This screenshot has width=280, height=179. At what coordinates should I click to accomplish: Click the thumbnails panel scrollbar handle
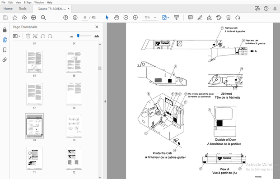(x=100, y=68)
